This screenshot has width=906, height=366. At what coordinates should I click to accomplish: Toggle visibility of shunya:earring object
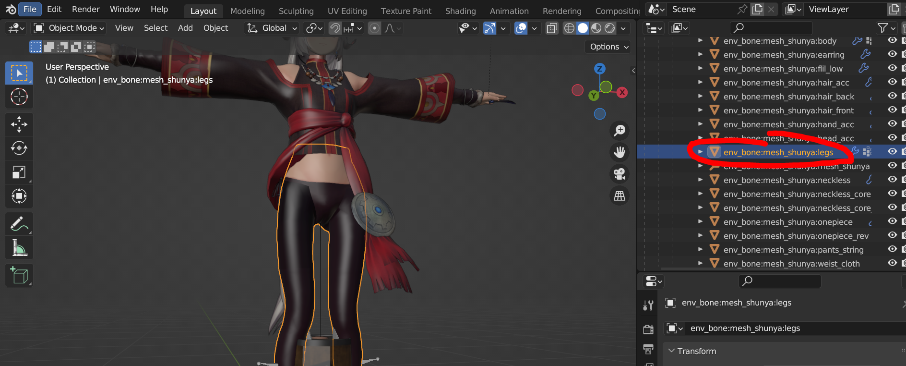tap(892, 54)
